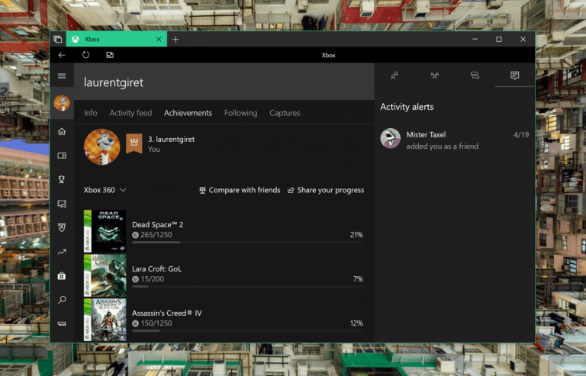The width and height of the screenshot is (586, 376).
Task: Open the Parties panel icon
Action: point(434,76)
